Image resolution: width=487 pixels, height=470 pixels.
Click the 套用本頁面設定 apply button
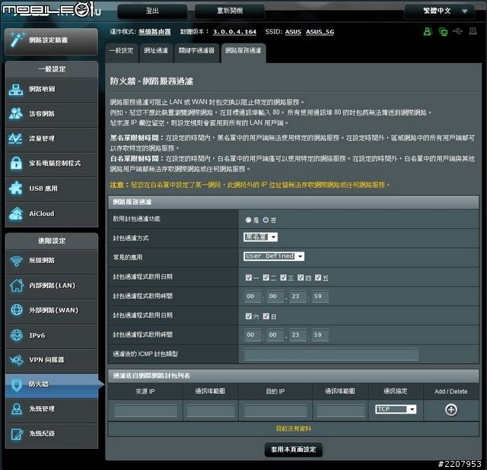point(293,449)
